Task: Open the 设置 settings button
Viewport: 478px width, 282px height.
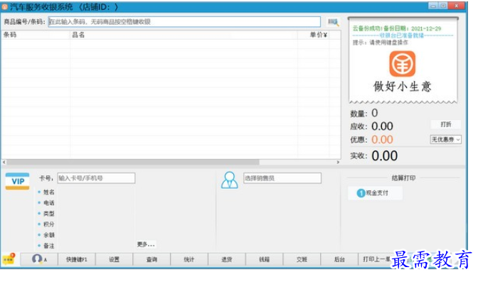Action: pyautogui.click(x=114, y=259)
